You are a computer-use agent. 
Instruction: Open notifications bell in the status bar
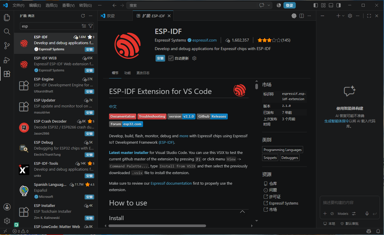click(x=378, y=231)
